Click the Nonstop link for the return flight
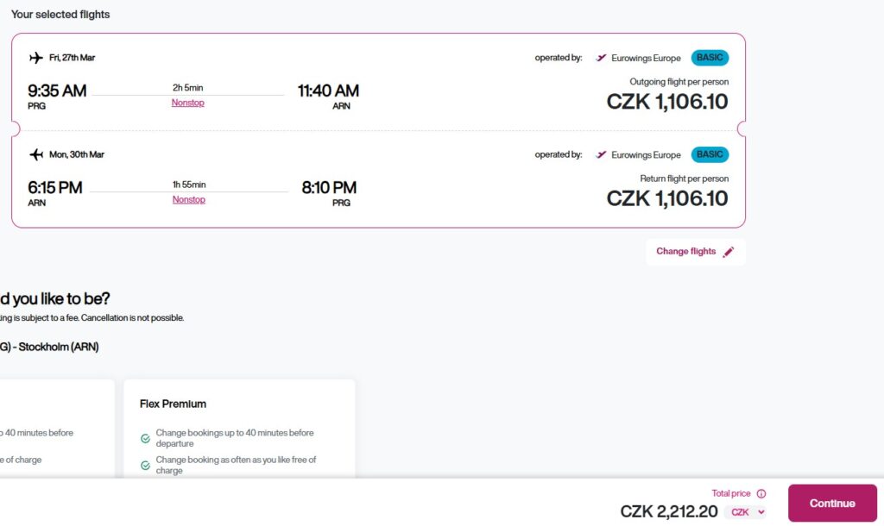Image resolution: width=884 pixels, height=526 pixels. (x=189, y=200)
